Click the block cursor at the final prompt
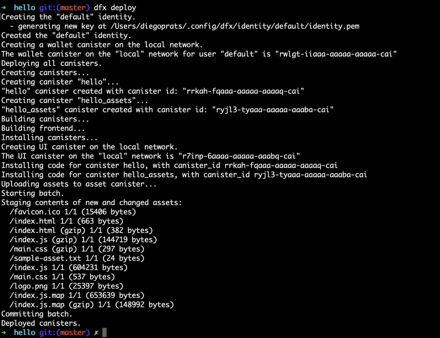440x338 pixels. 105,332
